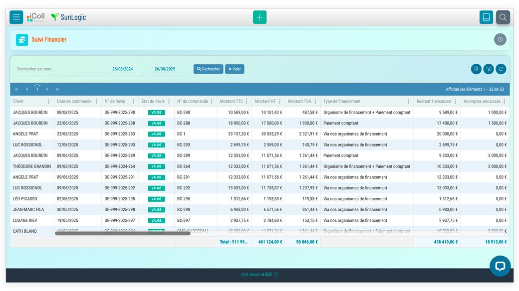This screenshot has width=519, height=291.
Task: Open the Client column options menu
Action: click(x=48, y=101)
